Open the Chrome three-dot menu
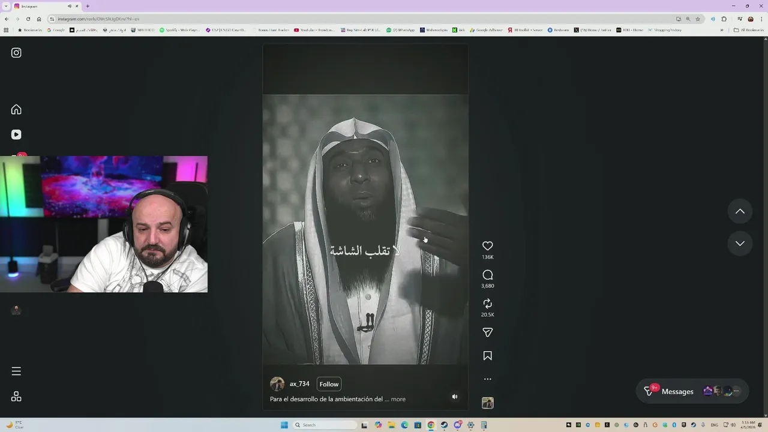Screen dimensions: 768x432 (761, 19)
